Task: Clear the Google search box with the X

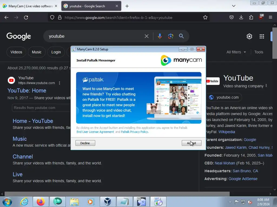Action: [x=146, y=36]
